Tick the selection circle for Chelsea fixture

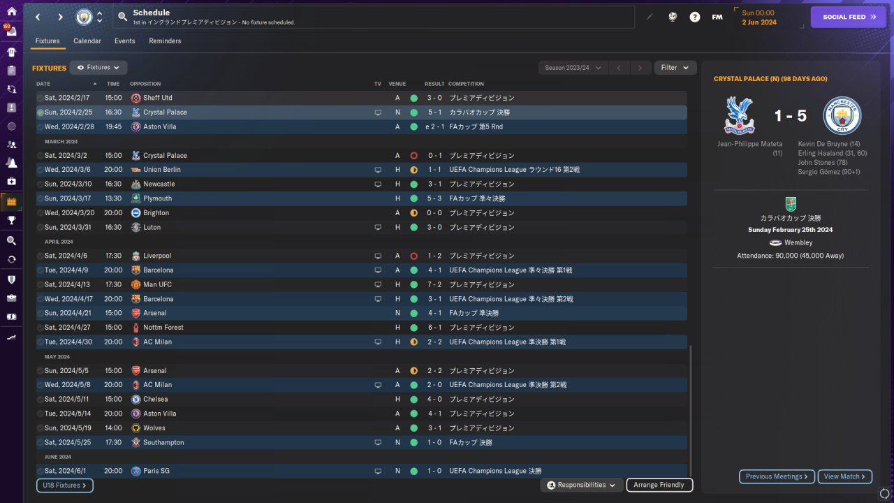pos(40,399)
